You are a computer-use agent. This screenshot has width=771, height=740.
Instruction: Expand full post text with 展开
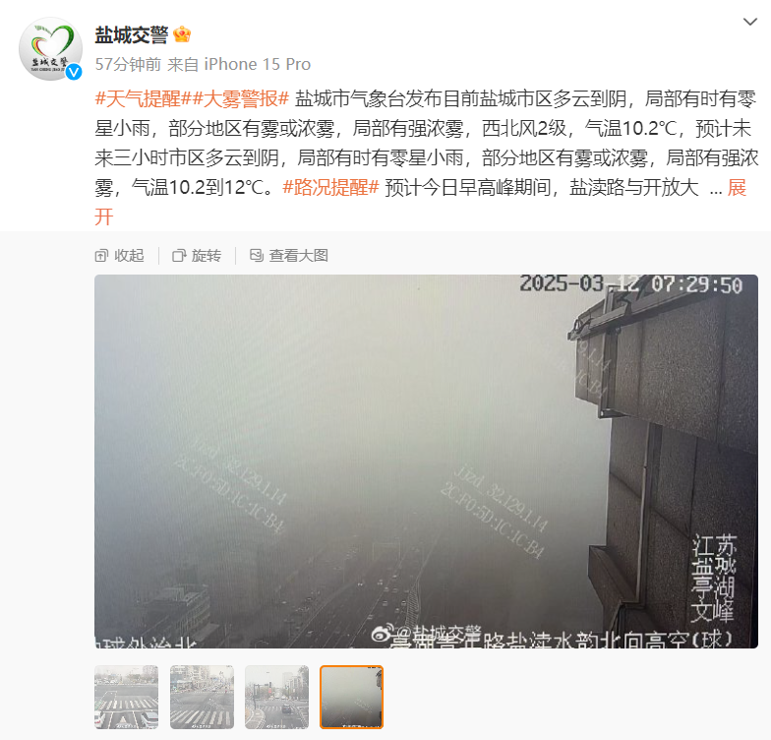point(737,187)
